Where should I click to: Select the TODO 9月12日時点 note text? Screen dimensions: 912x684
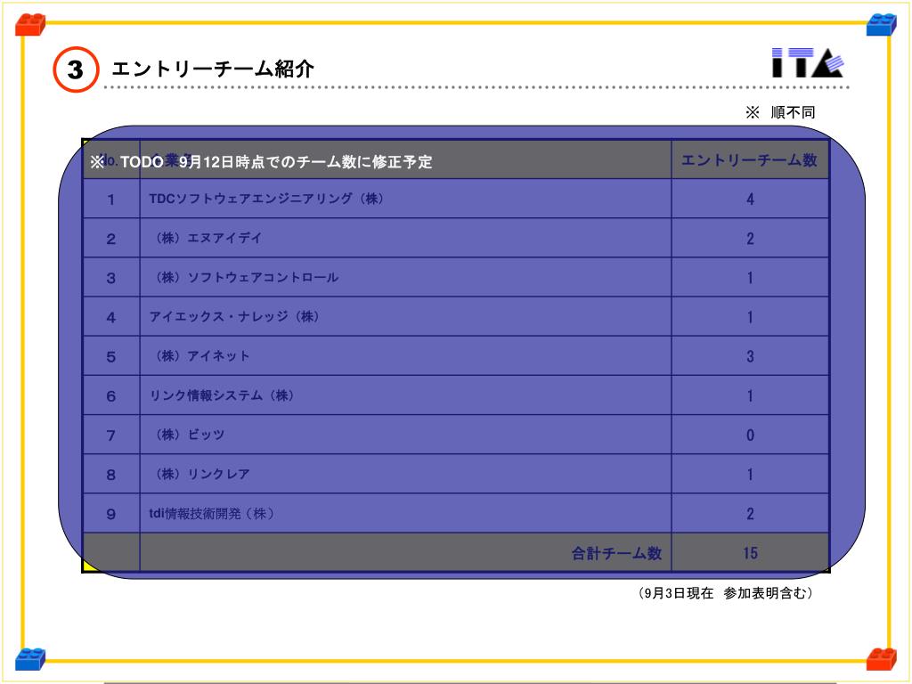(261, 162)
